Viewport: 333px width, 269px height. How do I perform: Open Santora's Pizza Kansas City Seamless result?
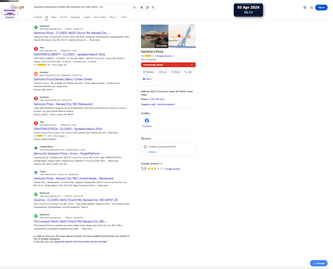(63, 104)
